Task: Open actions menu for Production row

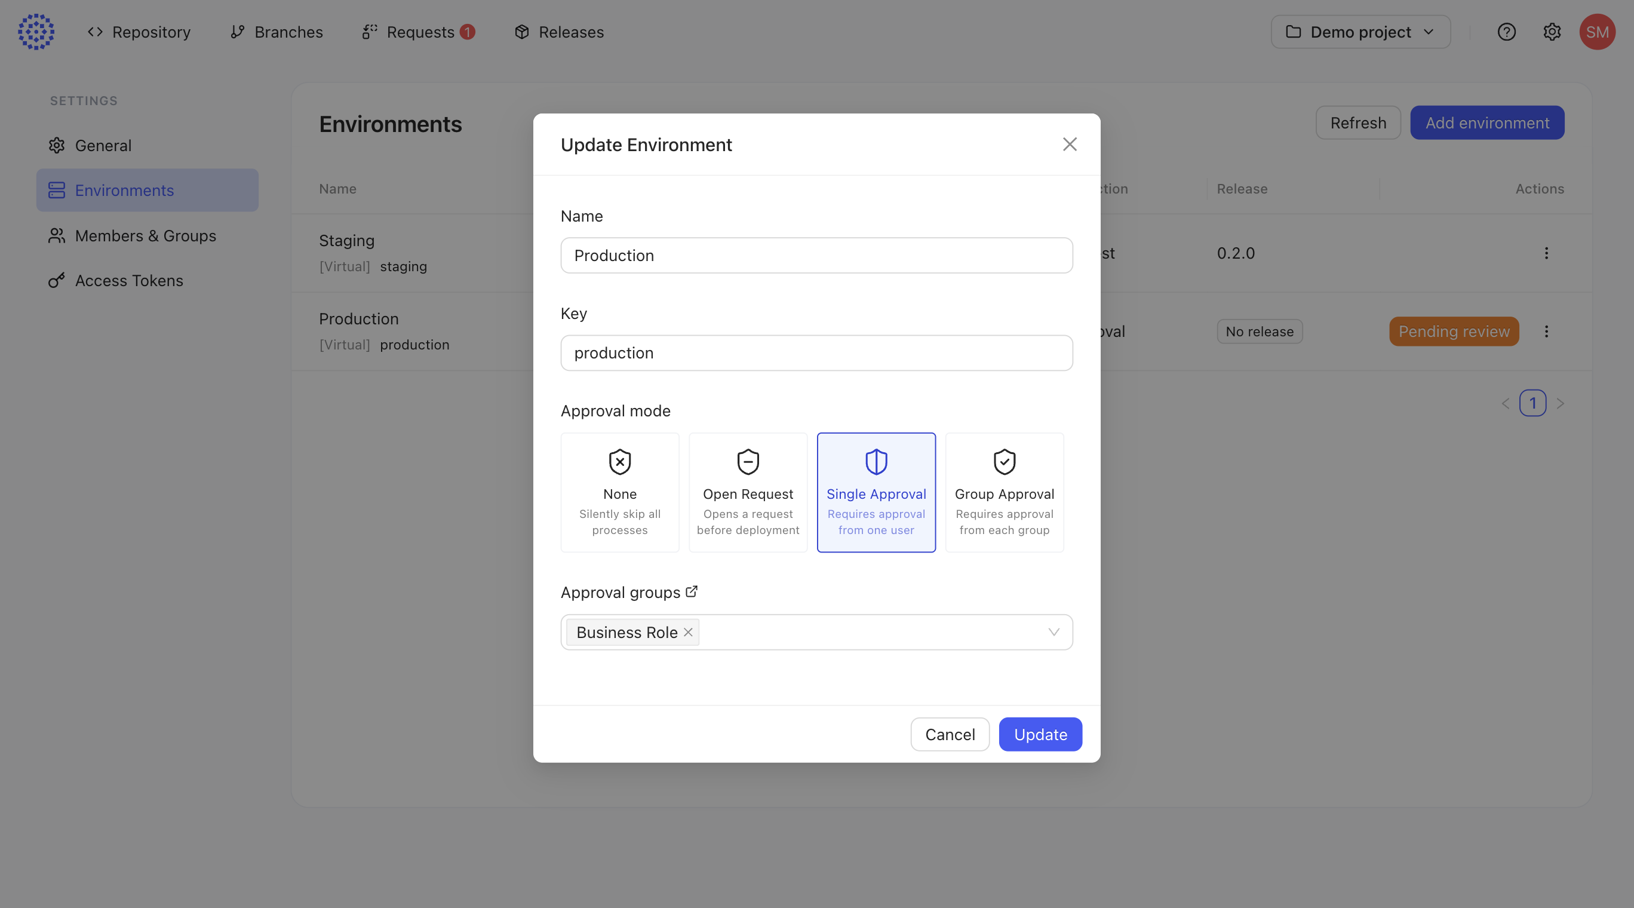Action: 1546,331
